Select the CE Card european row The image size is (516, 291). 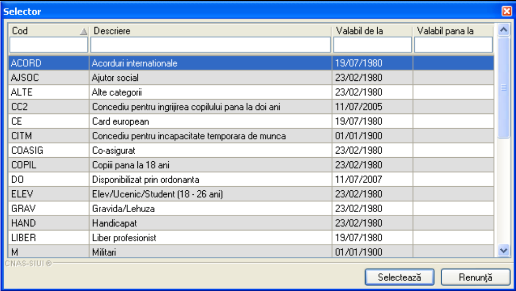coord(251,122)
